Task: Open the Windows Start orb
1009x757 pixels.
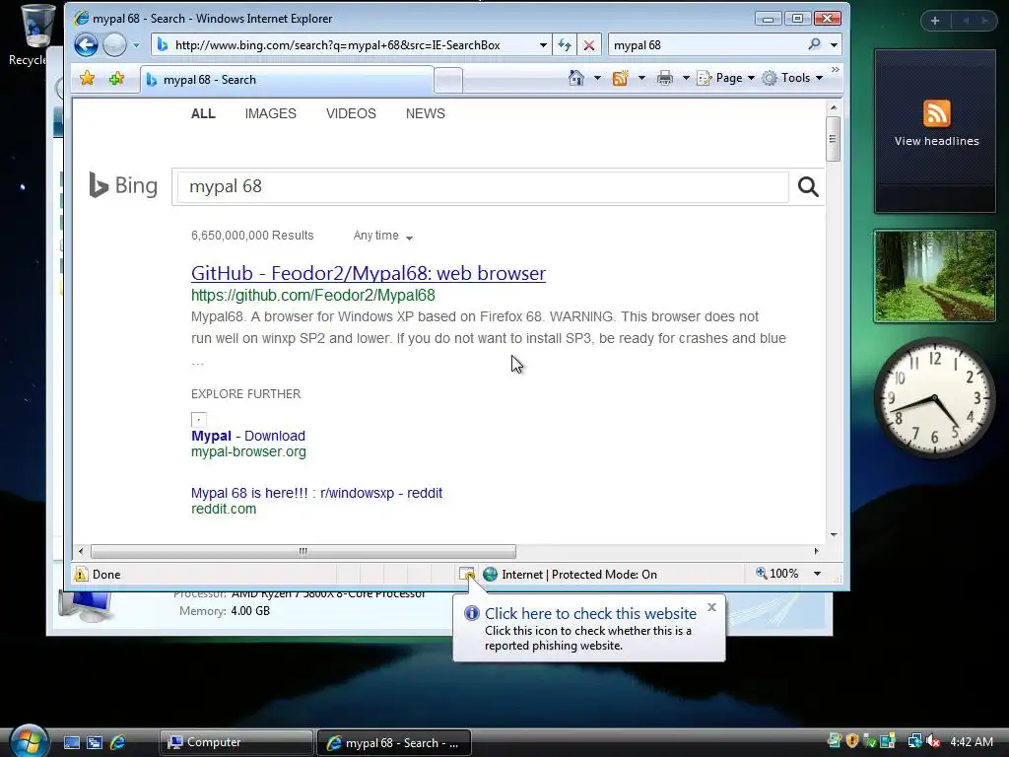Action: pyautogui.click(x=29, y=740)
